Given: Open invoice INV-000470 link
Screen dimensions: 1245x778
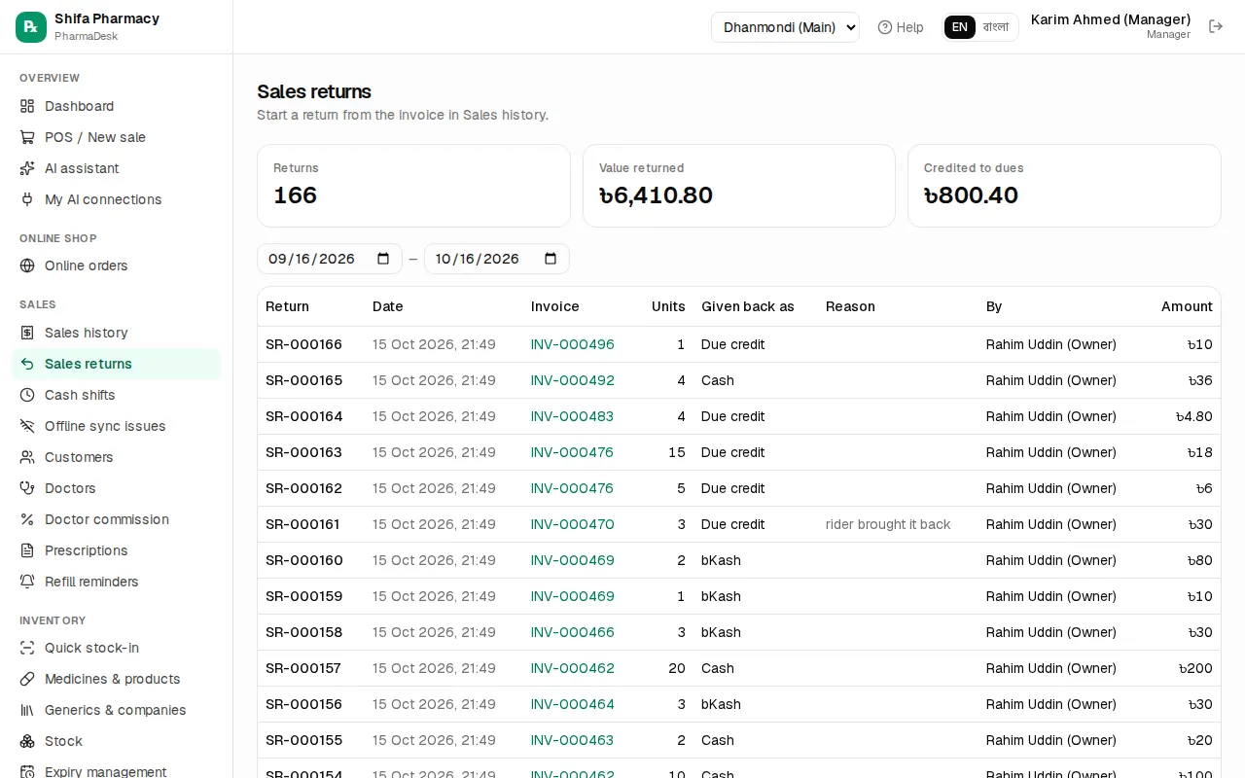Looking at the screenshot, I should point(573,524).
